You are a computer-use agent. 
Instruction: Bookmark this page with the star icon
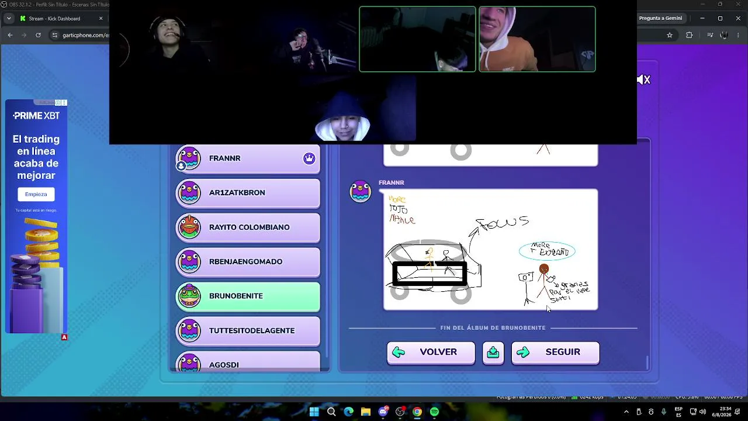pyautogui.click(x=670, y=35)
